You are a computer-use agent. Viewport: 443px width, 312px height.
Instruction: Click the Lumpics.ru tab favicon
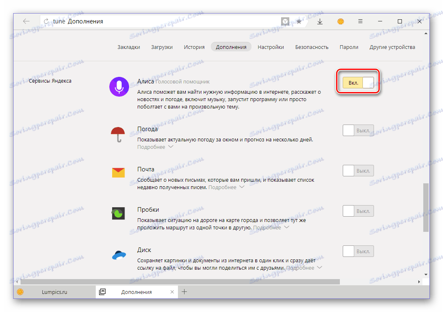[21, 292]
